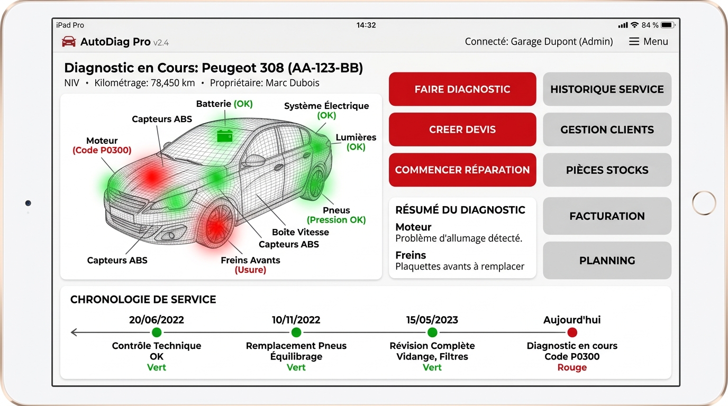Tap the timeline back arrow
The height and width of the screenshot is (406, 728).
(x=75, y=333)
